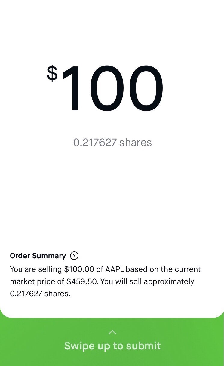Screen dimensions: 224x366
Task: Click 0.217627 shares on the summary's last line
Action: [x=40, y=294]
